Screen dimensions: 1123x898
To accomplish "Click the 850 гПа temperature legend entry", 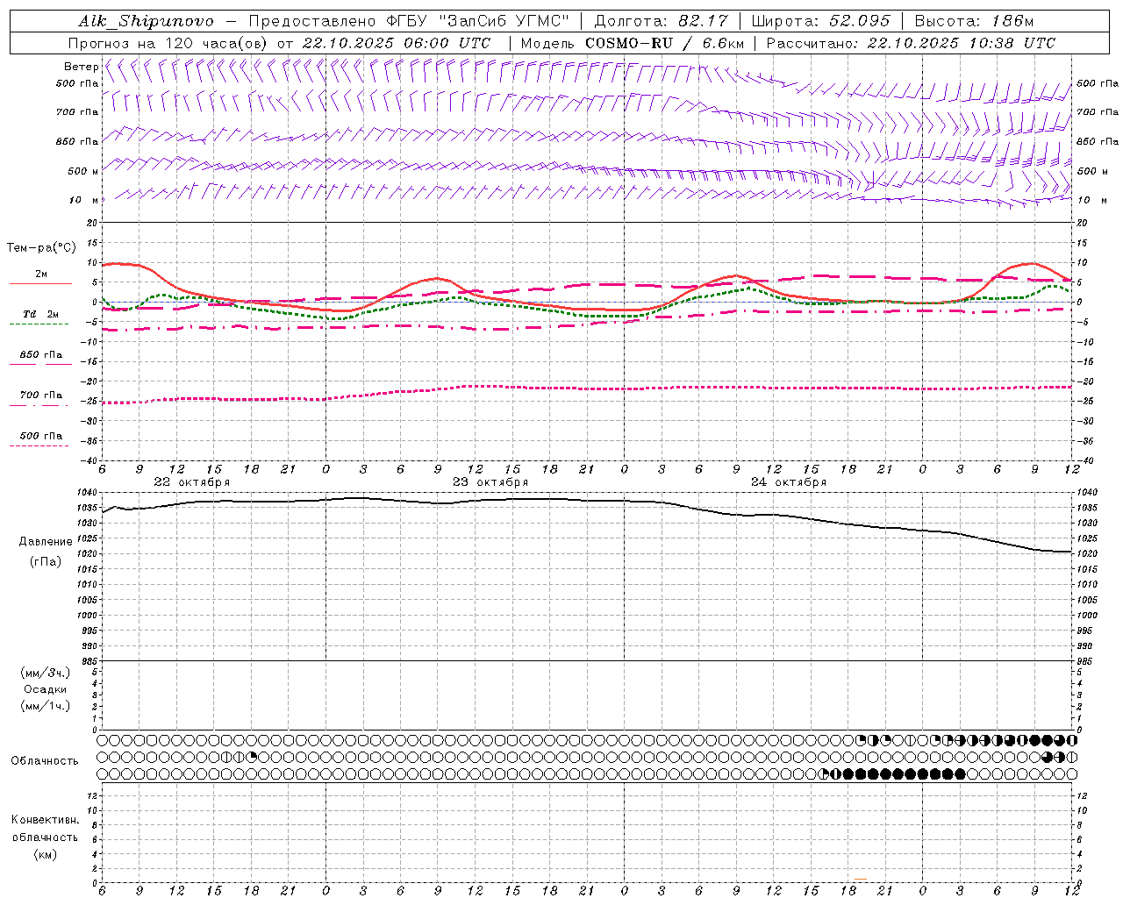I will (40, 355).
